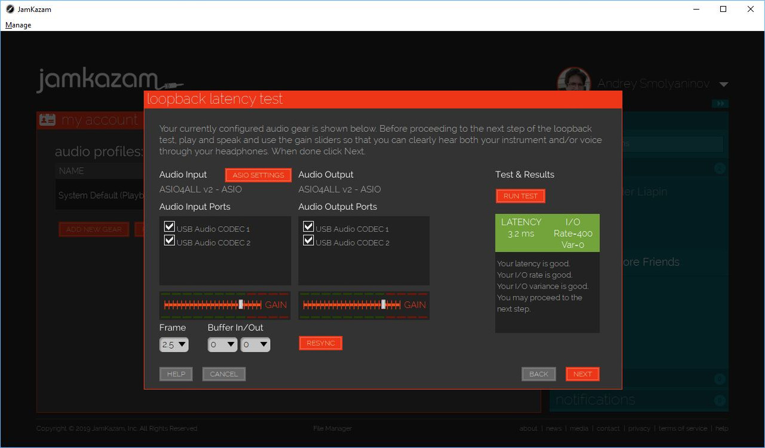The height and width of the screenshot is (448, 765).
Task: Open the Buffer In dropdown
Action: click(x=222, y=345)
